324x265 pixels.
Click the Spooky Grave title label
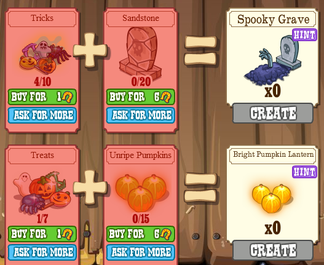tap(273, 20)
